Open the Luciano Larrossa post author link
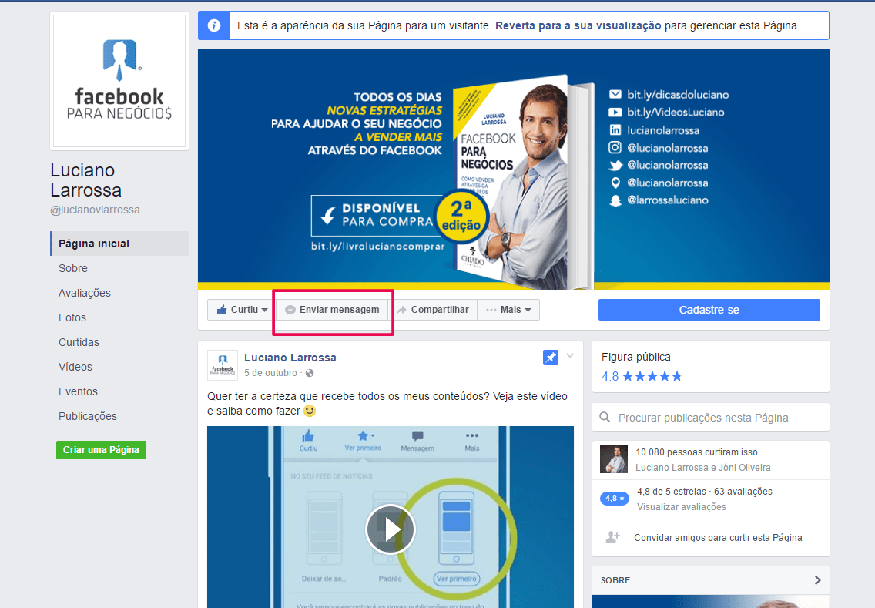This screenshot has width=875, height=608. tap(290, 358)
